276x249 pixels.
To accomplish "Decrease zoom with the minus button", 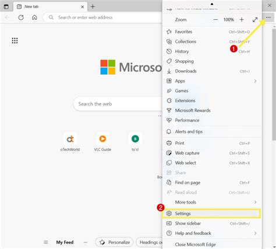I will (215, 20).
